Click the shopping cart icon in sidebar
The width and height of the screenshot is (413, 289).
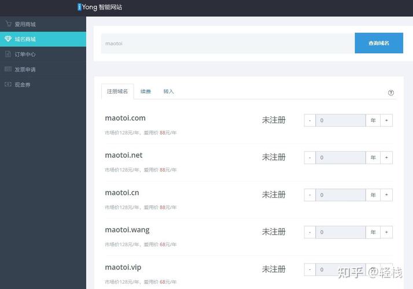pos(9,24)
